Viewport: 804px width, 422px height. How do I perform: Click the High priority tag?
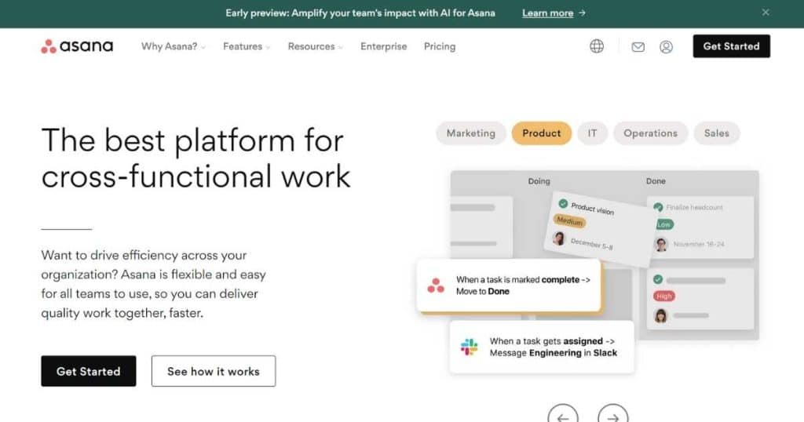[x=664, y=296]
